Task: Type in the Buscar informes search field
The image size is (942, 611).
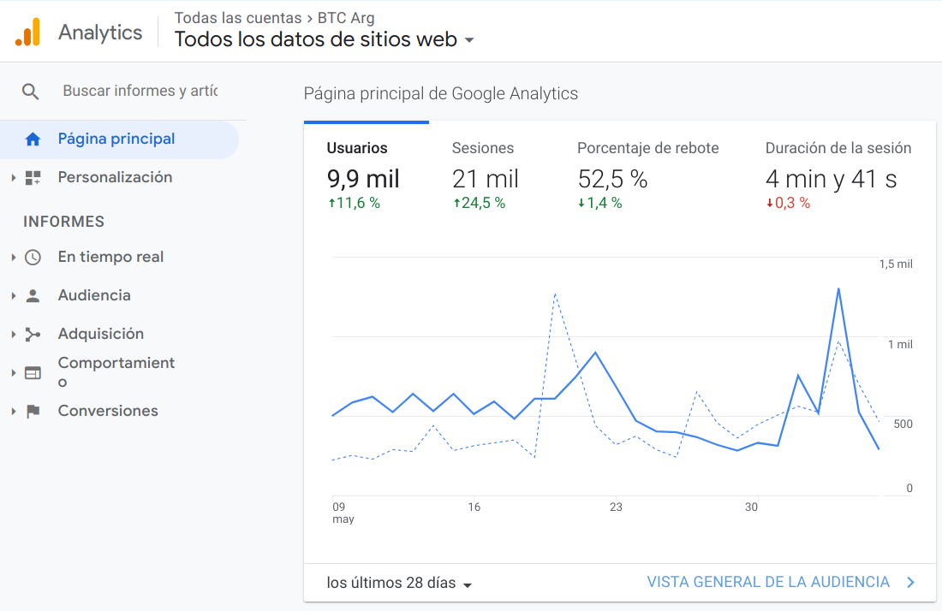Action: click(x=140, y=91)
